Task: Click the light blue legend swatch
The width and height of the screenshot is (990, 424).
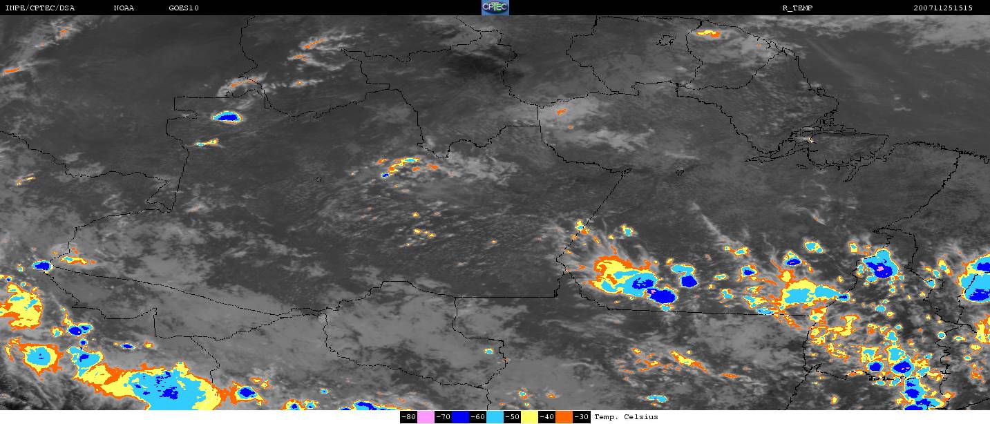Action: [x=495, y=417]
